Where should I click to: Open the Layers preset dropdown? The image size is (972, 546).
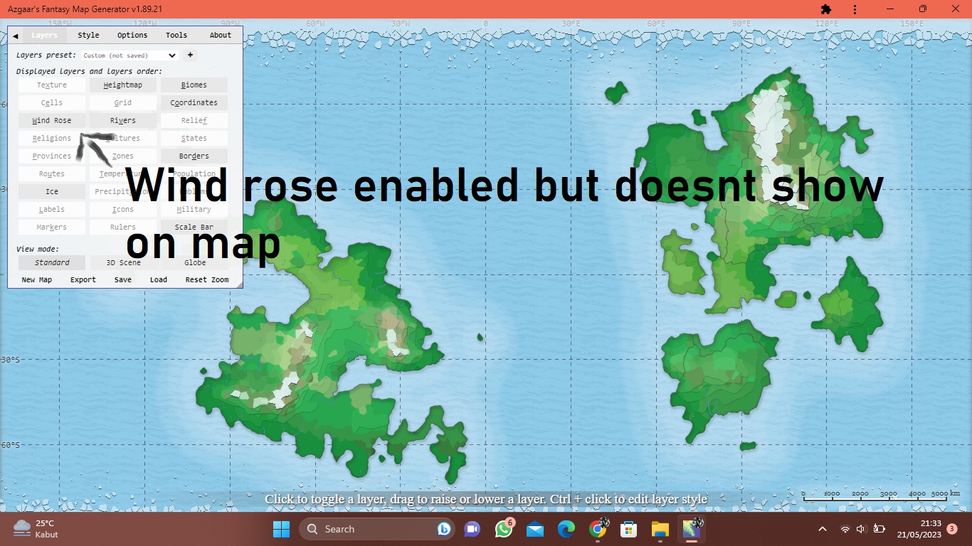[x=129, y=55]
